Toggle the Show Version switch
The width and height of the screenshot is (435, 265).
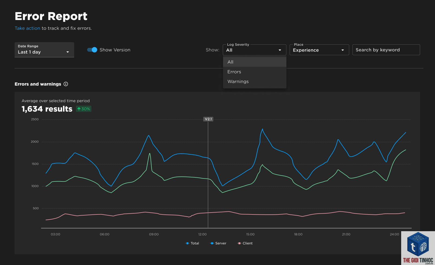click(92, 50)
